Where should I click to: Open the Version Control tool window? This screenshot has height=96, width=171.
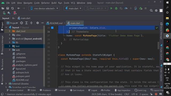point(15,90)
